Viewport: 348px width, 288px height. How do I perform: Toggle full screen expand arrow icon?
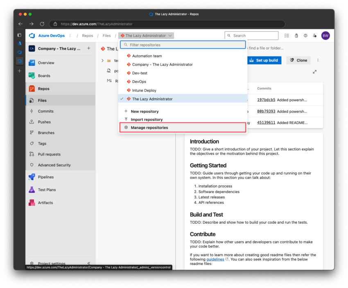[x=314, y=72]
